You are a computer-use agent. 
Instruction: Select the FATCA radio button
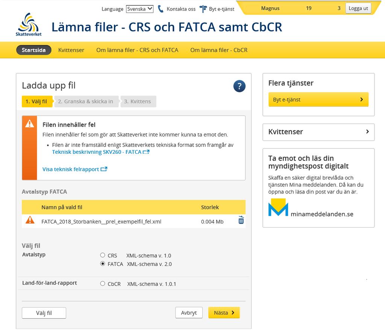pos(103,264)
